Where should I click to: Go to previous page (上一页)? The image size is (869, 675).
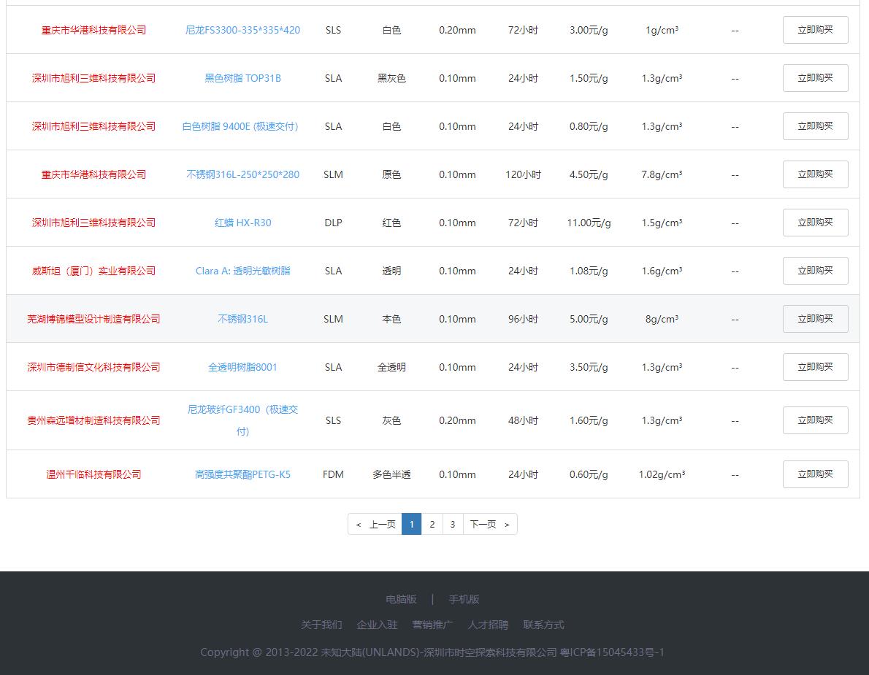pos(375,524)
